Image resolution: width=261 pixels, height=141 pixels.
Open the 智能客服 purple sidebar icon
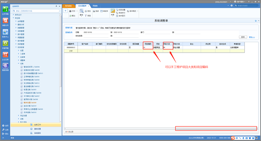tap(5, 66)
